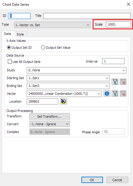Close the Chart Data Series dialog
Screen dimensions: 133x186
[128, 5]
